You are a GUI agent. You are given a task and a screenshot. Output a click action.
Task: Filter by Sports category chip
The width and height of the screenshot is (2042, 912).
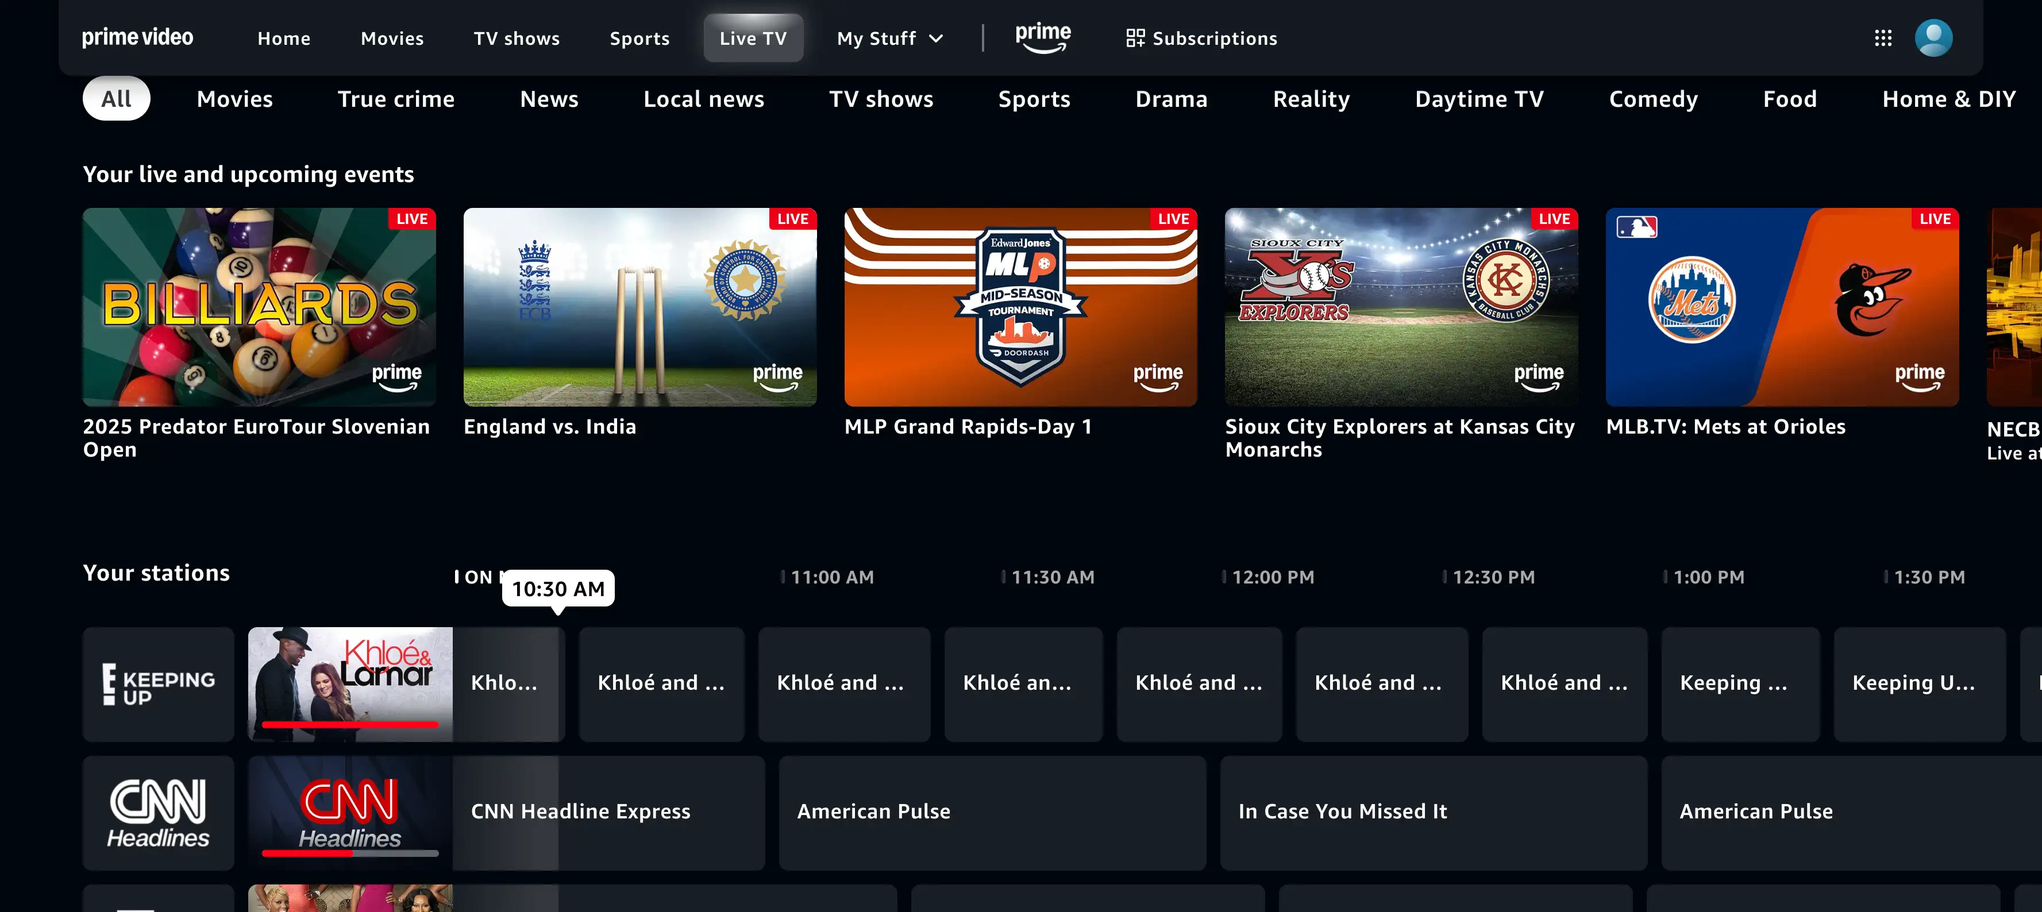tap(1034, 98)
